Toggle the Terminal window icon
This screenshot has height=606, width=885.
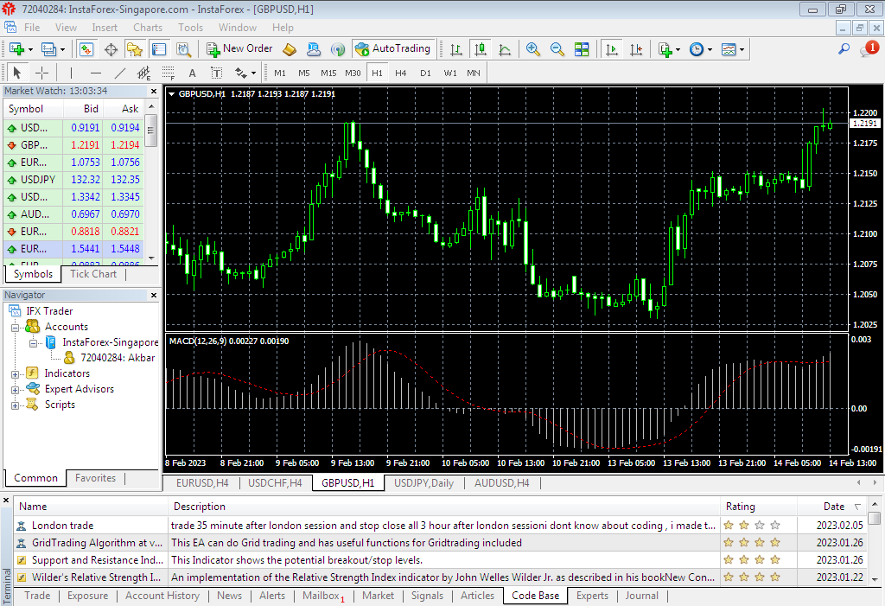(x=159, y=49)
